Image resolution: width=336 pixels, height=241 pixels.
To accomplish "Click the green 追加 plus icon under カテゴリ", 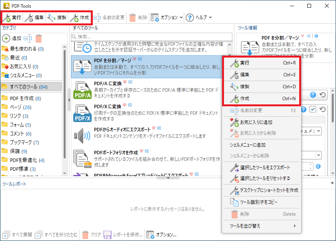I will point(6,38).
